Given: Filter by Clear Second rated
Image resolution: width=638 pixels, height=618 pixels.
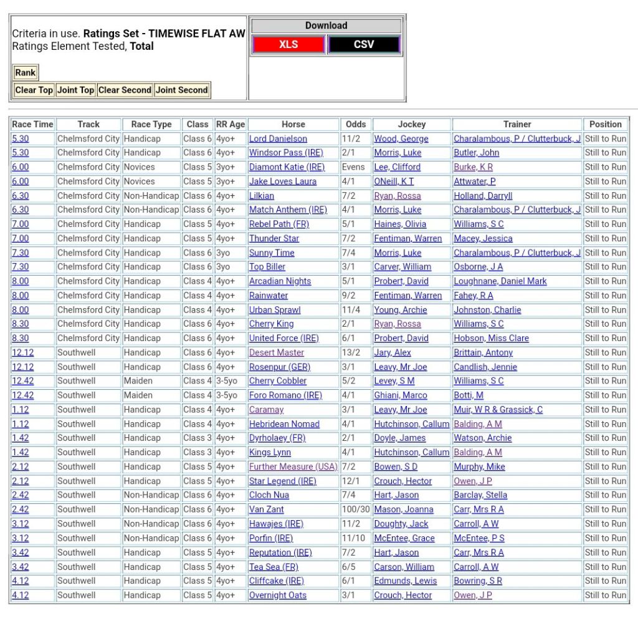Looking at the screenshot, I should coord(125,90).
